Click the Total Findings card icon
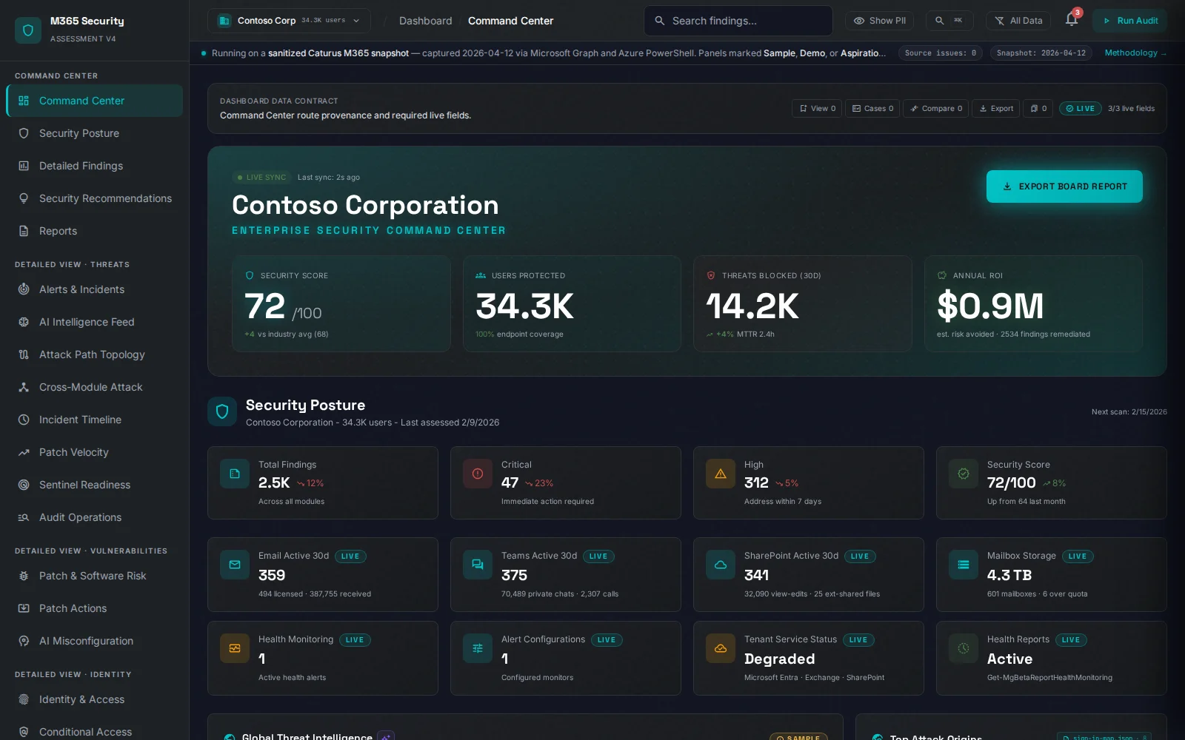This screenshot has width=1185, height=740. point(235,474)
